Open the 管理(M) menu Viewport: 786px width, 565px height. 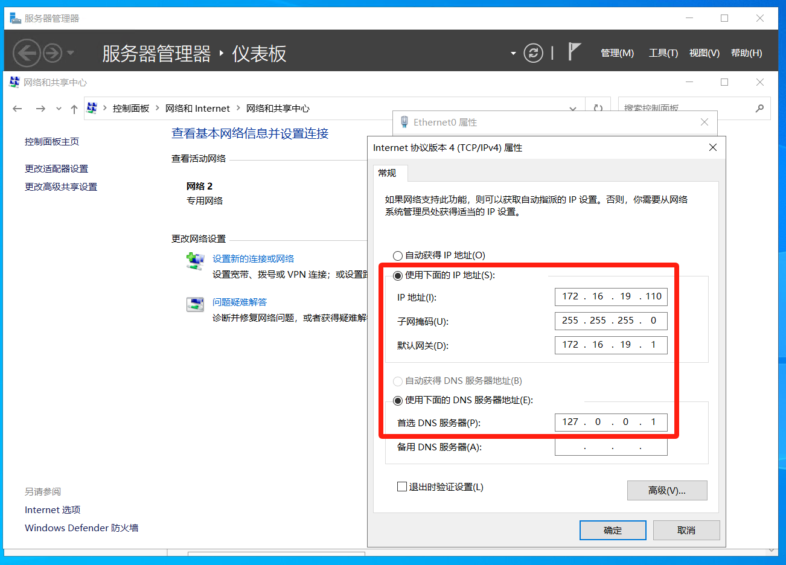pos(617,53)
